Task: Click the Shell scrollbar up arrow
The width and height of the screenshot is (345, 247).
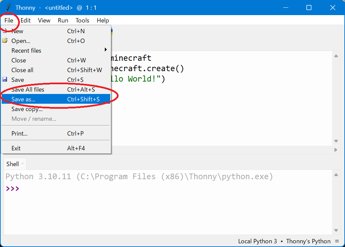Action: 336,175
